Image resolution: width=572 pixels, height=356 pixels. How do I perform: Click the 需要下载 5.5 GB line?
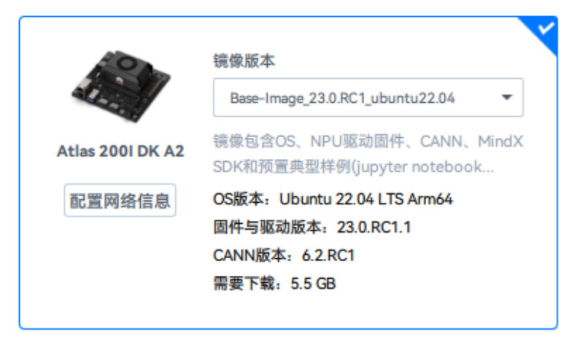274,283
